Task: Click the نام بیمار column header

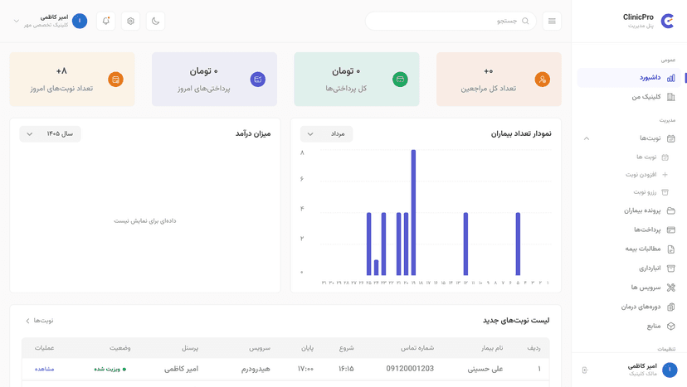Action: click(x=492, y=348)
